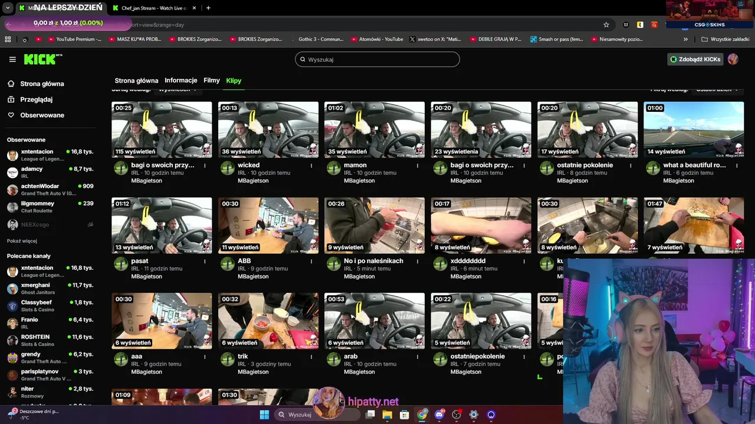The height and width of the screenshot is (424, 755).
Task: Open Strona główna in the sidebar
Action: [42, 84]
